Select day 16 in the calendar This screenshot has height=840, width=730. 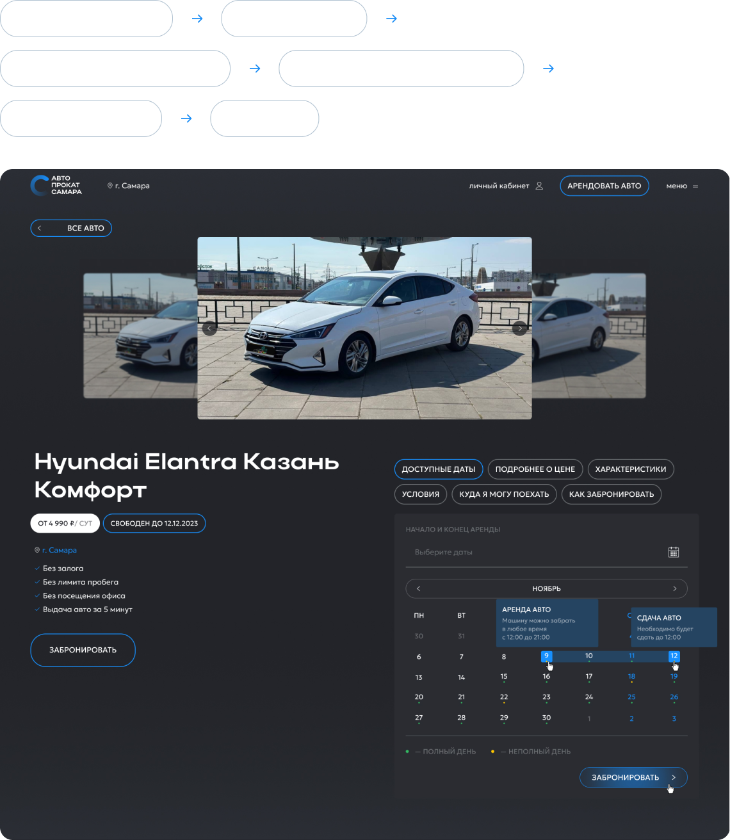coord(546,677)
